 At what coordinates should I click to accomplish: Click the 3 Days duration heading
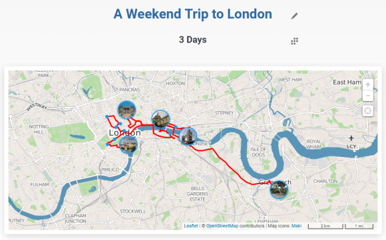click(193, 40)
